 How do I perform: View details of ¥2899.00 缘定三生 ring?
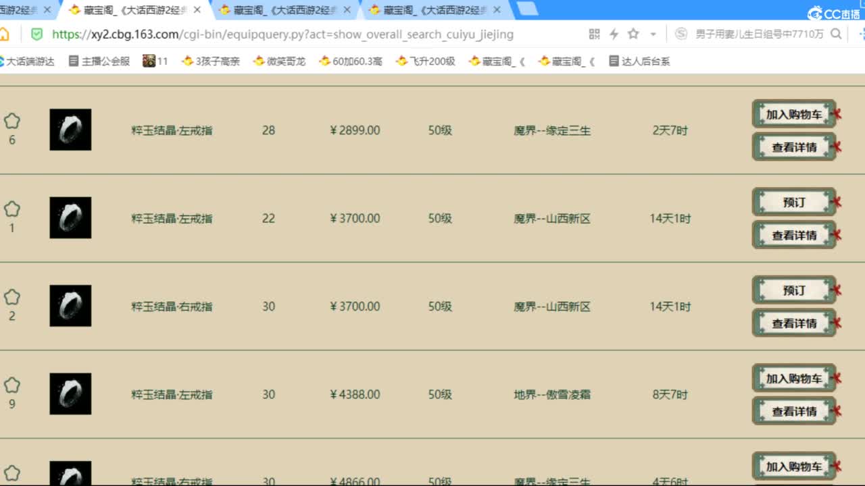(794, 146)
